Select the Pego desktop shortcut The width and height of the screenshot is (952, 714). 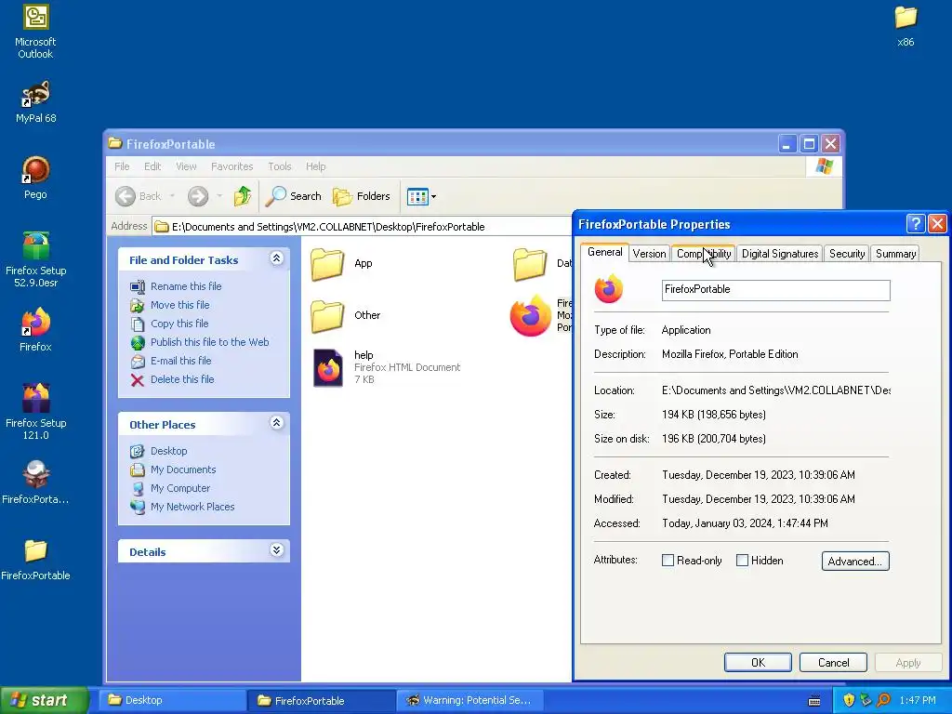click(35, 178)
